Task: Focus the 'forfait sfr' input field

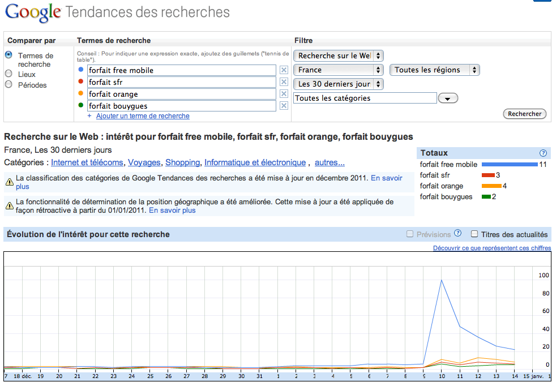Action: tap(182, 82)
